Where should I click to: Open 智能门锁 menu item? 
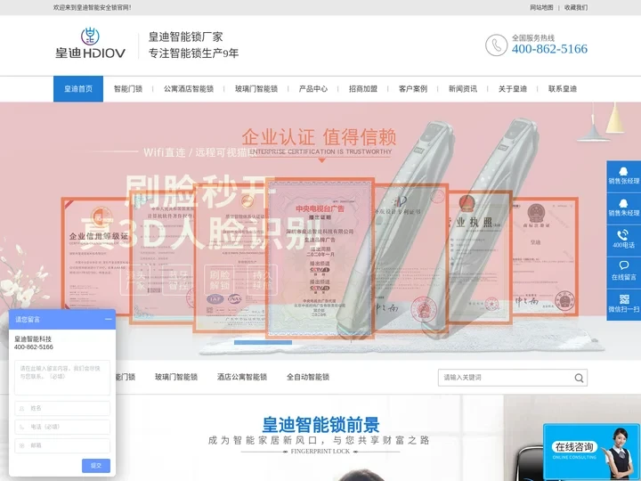(x=128, y=89)
